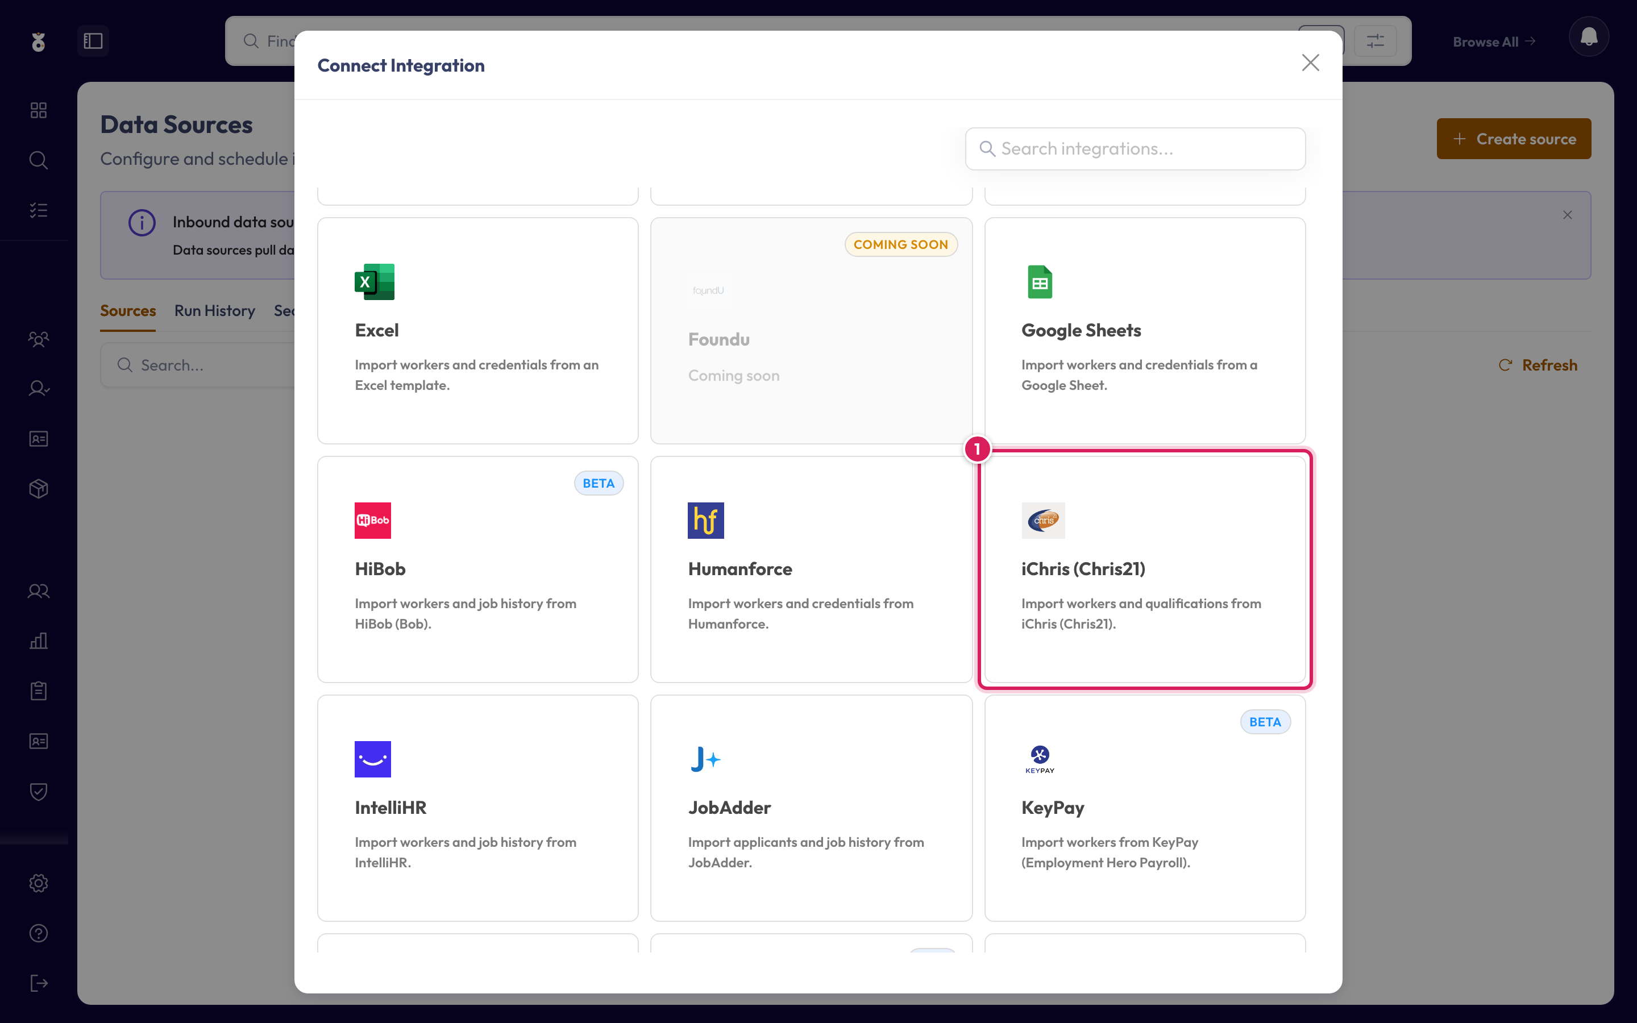The width and height of the screenshot is (1637, 1023).
Task: Click the dashboard grid icon in sidebar
Action: pyautogui.click(x=39, y=110)
